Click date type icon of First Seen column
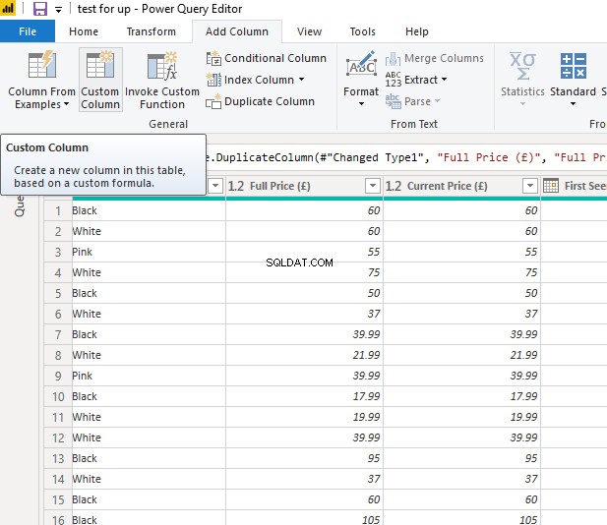 coord(551,185)
